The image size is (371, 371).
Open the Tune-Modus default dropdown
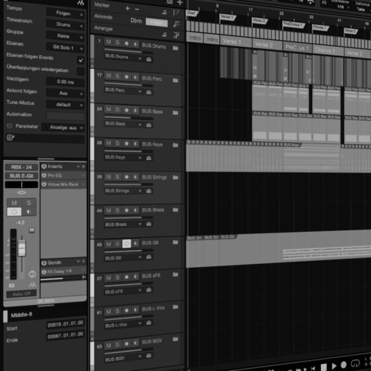point(65,105)
